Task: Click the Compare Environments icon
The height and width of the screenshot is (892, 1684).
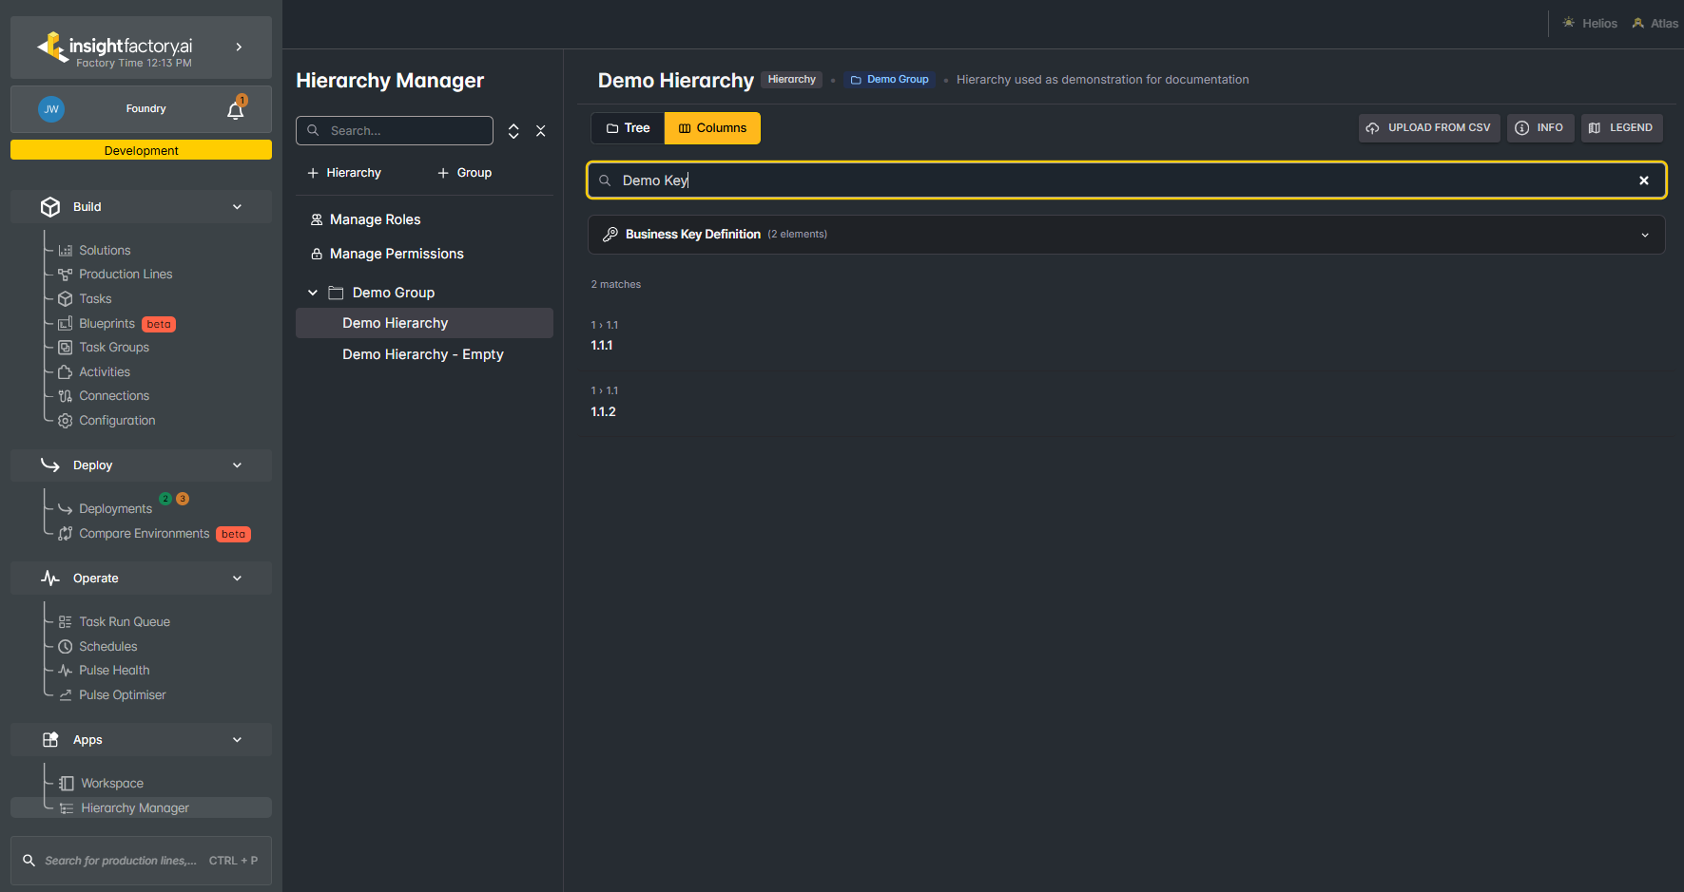Action: coord(66,534)
